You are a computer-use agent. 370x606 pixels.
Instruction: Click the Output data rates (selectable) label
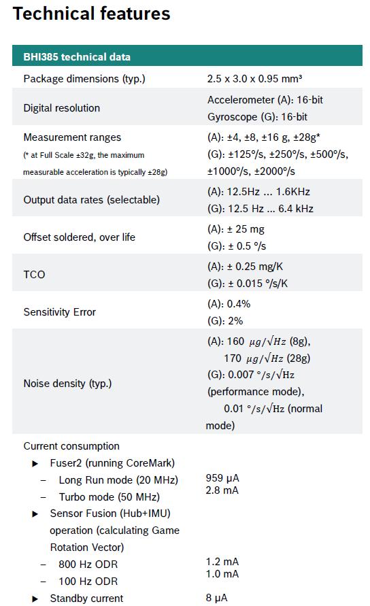pyautogui.click(x=92, y=200)
